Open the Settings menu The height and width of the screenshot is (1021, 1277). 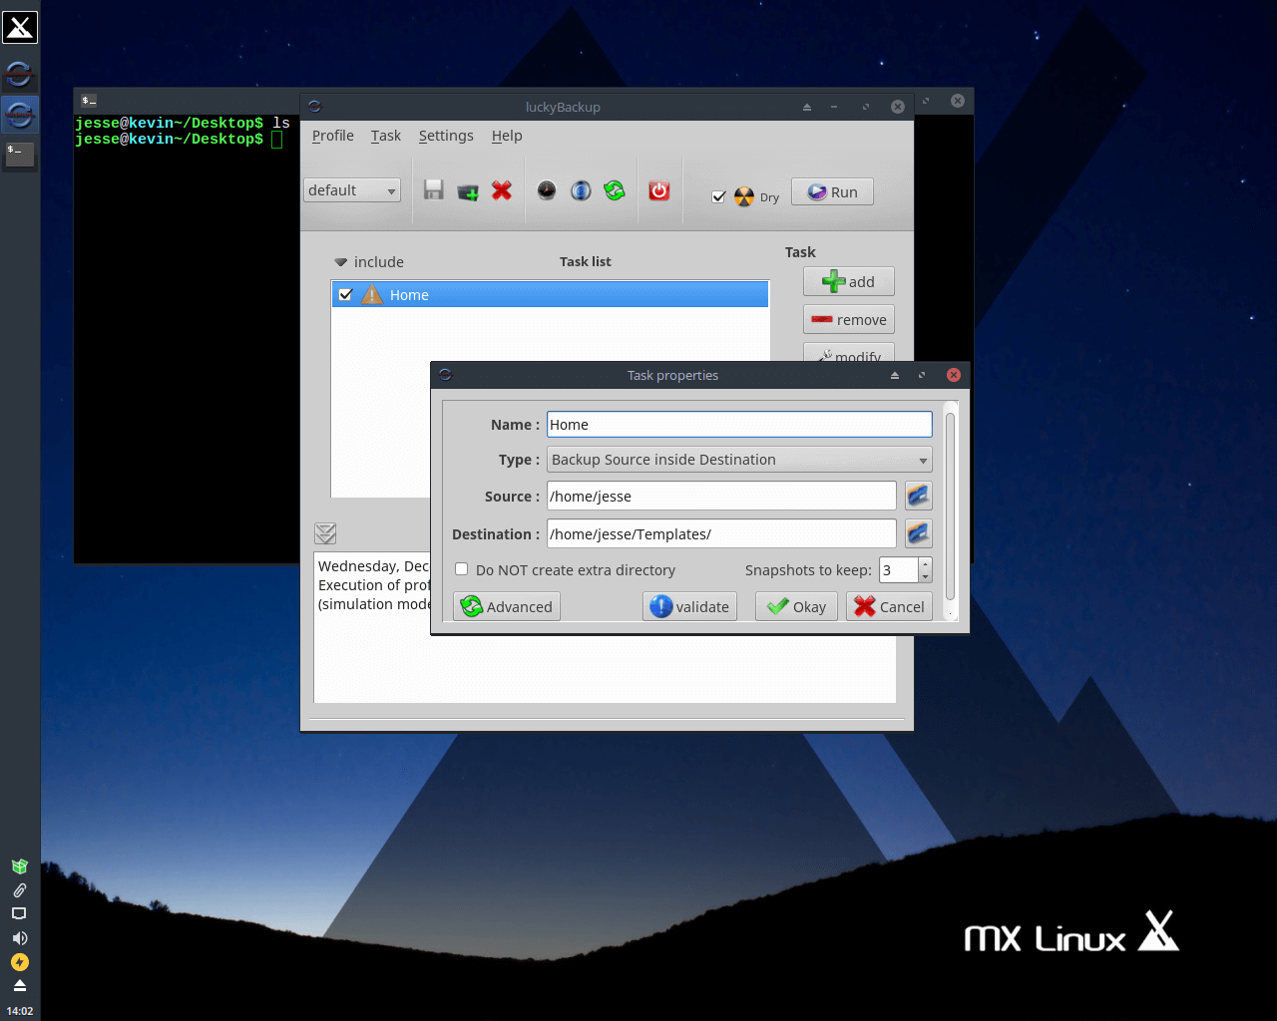pyautogui.click(x=446, y=136)
